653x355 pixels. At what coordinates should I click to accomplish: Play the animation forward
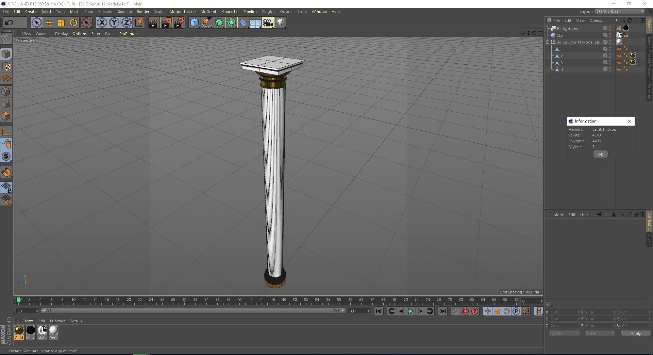[x=411, y=311]
